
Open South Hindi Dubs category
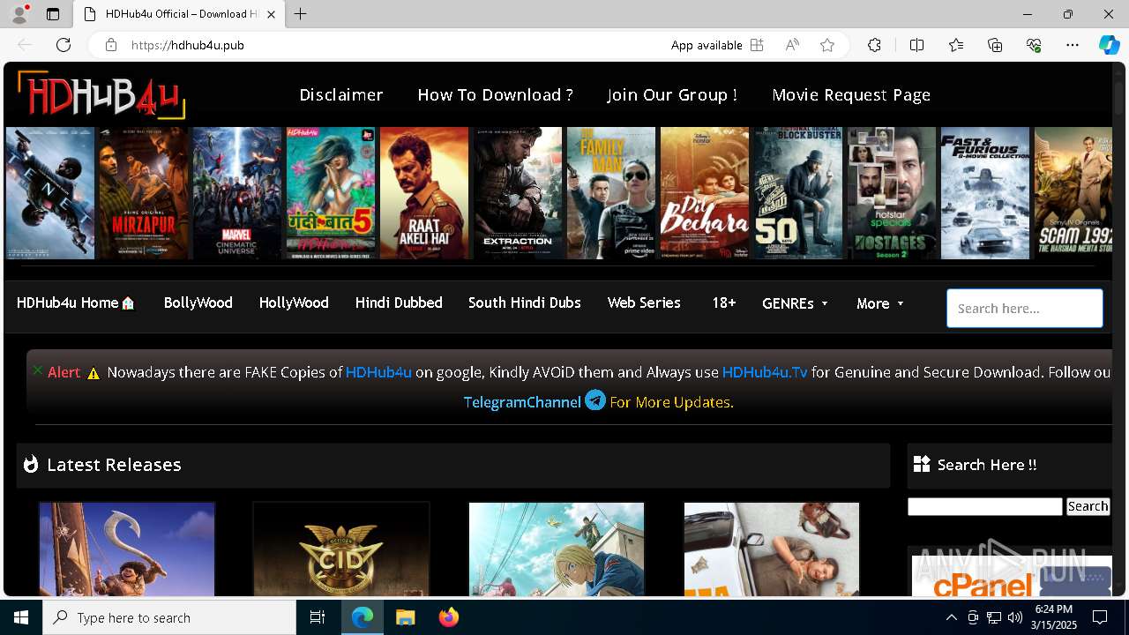tap(525, 303)
